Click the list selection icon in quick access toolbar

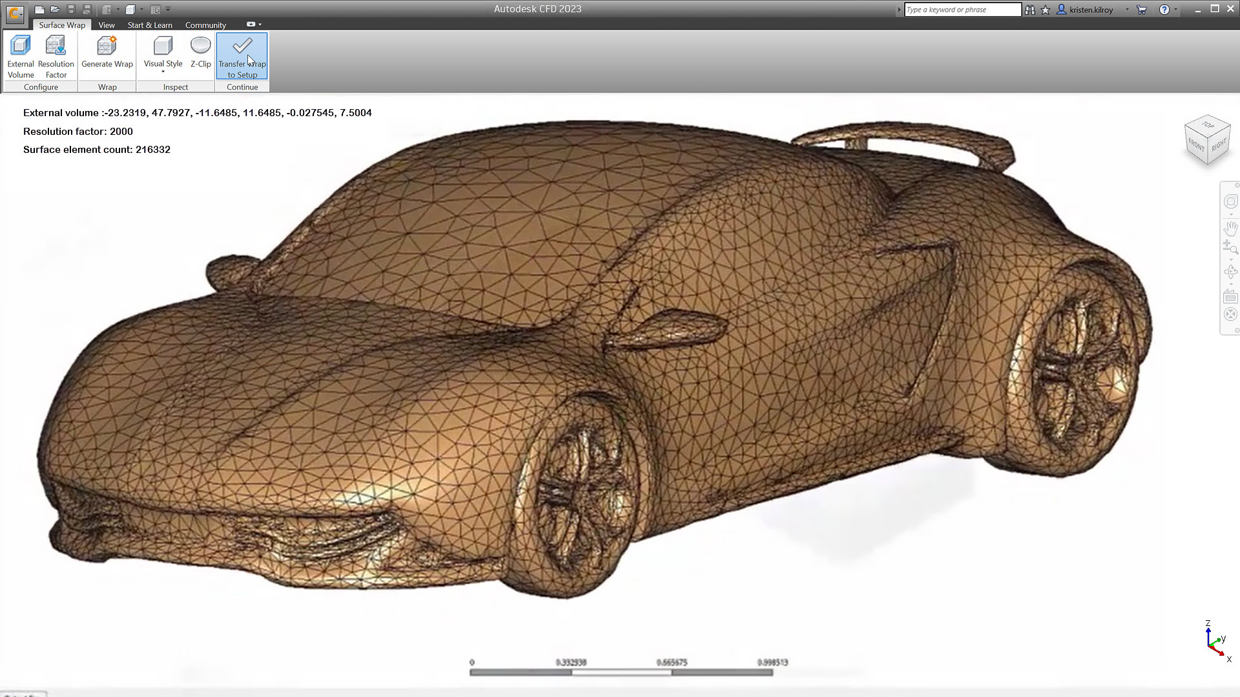point(155,10)
